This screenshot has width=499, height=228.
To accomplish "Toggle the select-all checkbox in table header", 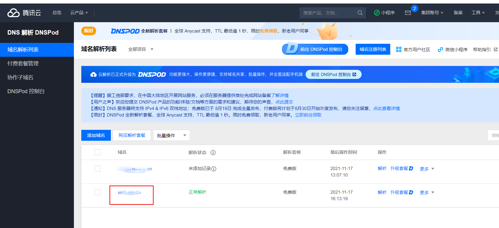I will [x=98, y=152].
